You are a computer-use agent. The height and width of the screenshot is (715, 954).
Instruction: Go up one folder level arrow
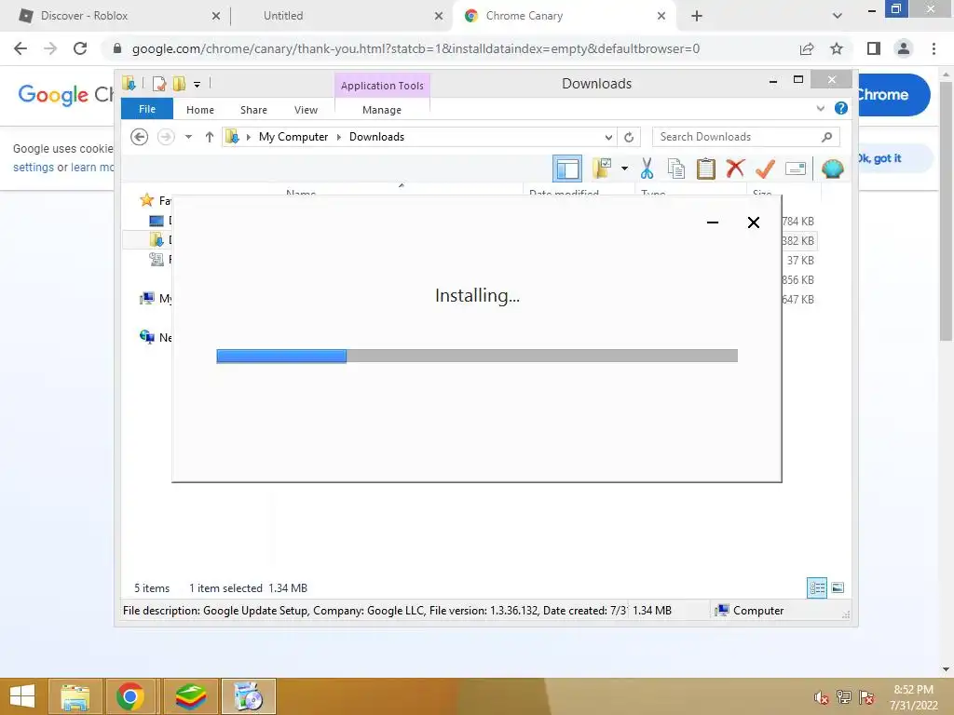tap(210, 137)
